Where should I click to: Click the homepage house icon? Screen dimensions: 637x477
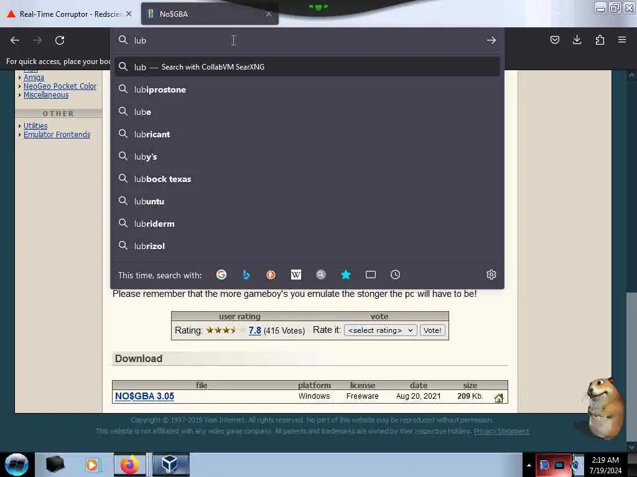point(498,398)
